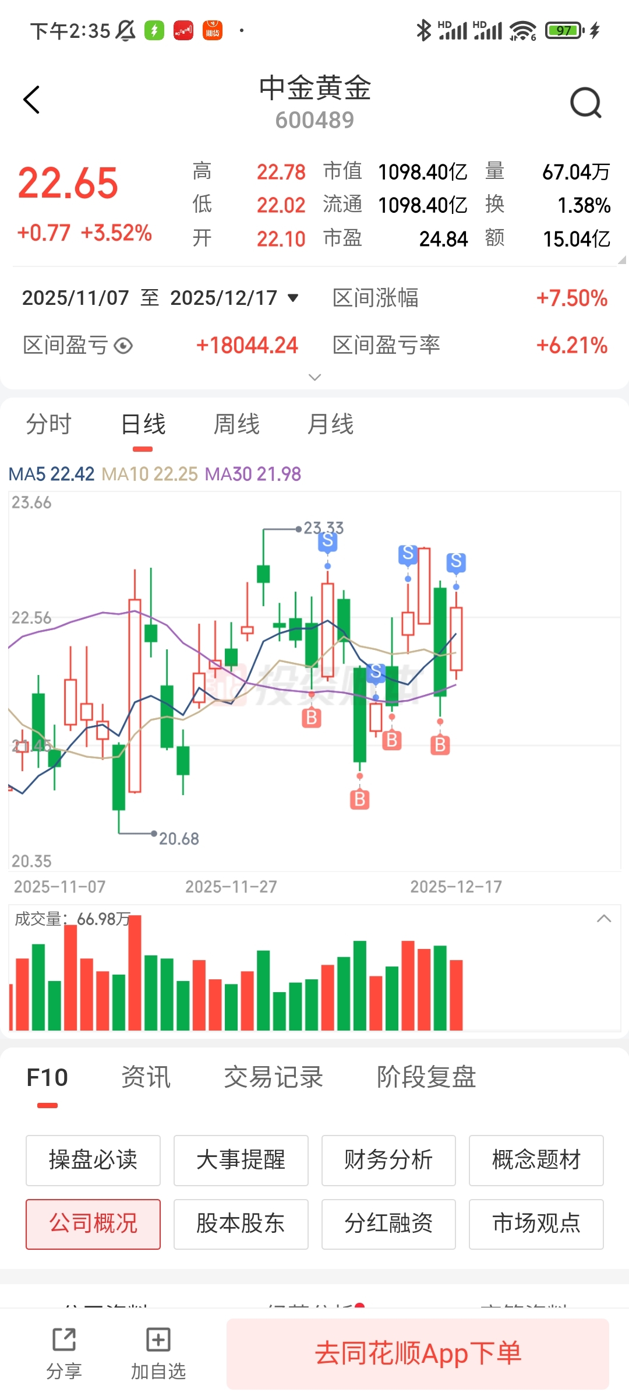Select the 股本股东 option
Image resolution: width=629 pixels, height=1399 pixels.
241,1224
